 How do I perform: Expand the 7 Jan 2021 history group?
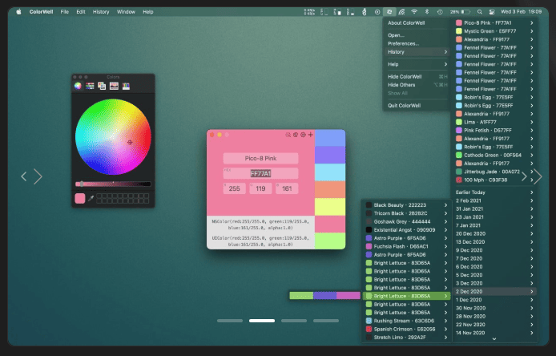(494, 225)
